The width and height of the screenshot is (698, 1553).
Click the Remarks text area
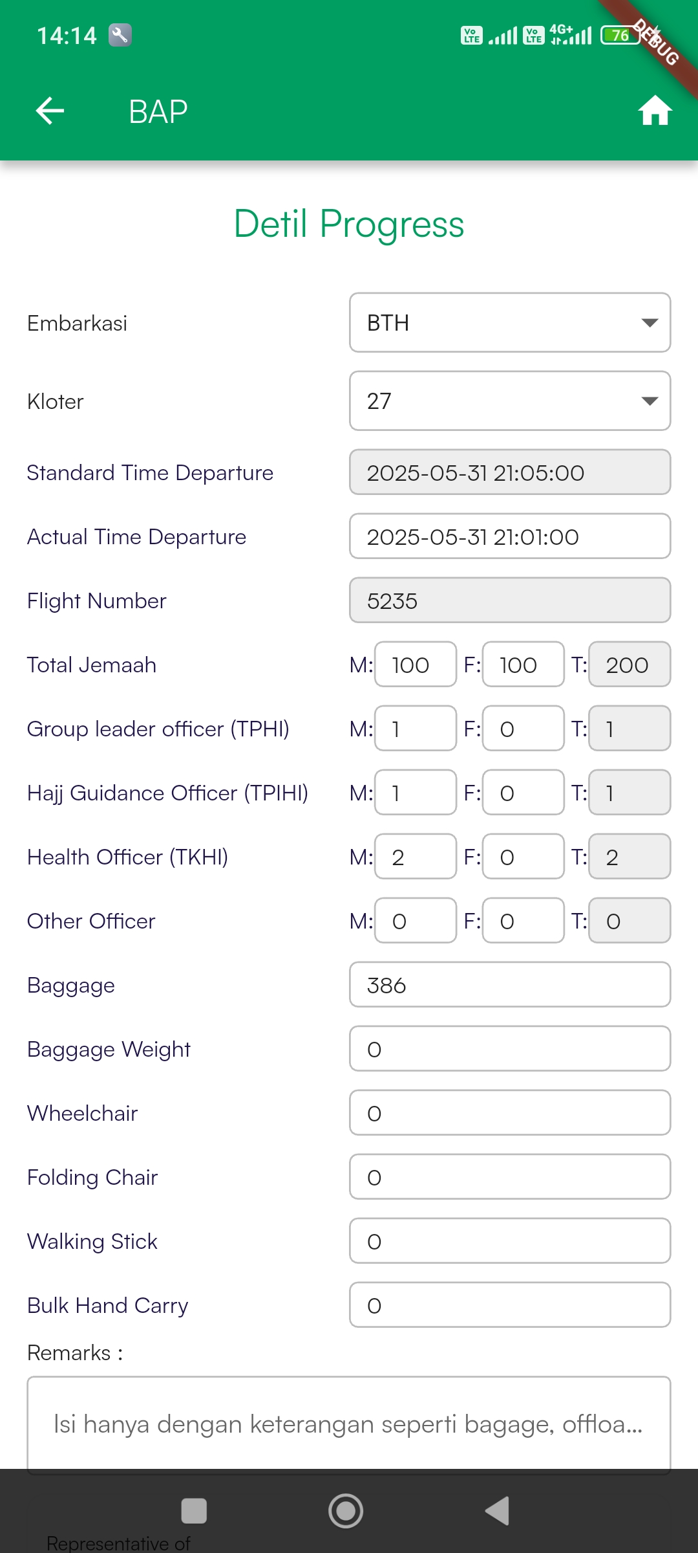[x=348, y=1424]
